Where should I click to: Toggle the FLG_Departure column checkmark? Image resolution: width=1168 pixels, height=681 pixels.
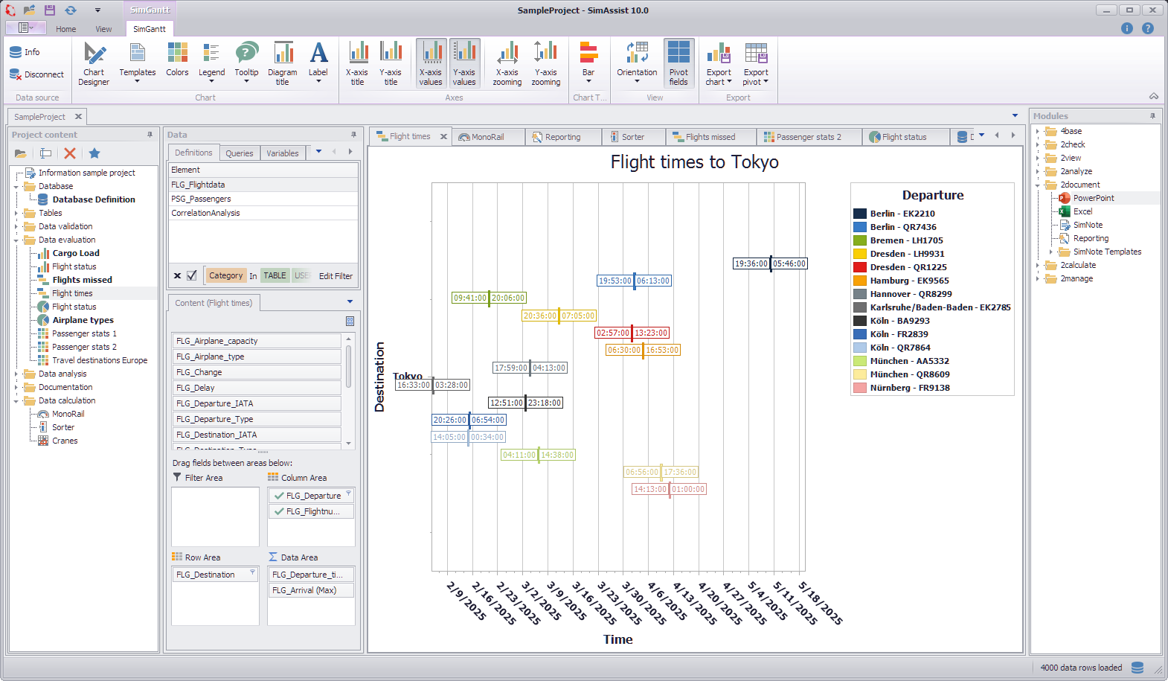pyautogui.click(x=279, y=496)
